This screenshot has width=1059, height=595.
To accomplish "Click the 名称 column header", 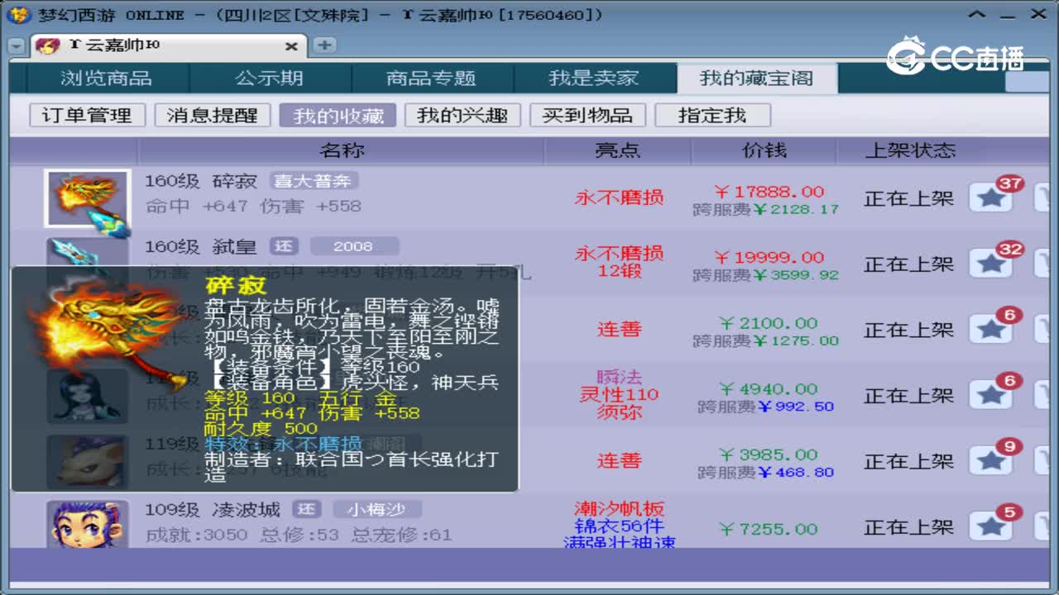I will [x=341, y=150].
